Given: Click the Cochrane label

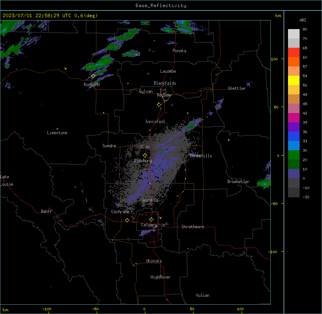Looking at the screenshot, I should click(x=120, y=212).
